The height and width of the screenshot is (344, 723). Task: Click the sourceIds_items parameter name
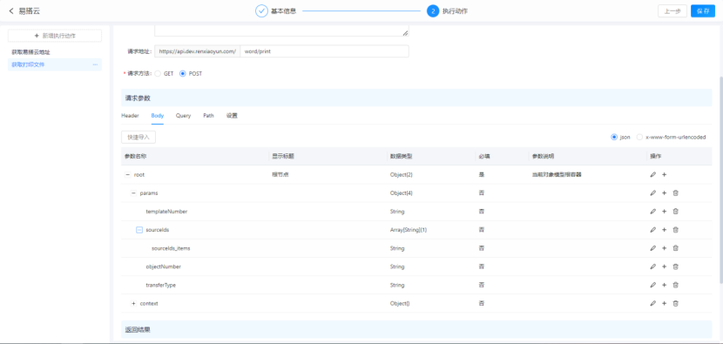[171, 248]
